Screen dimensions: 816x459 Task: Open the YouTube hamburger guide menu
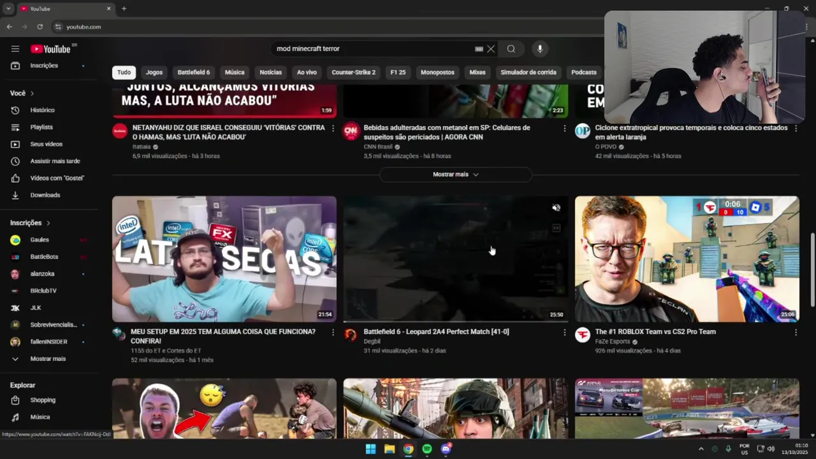click(x=15, y=48)
